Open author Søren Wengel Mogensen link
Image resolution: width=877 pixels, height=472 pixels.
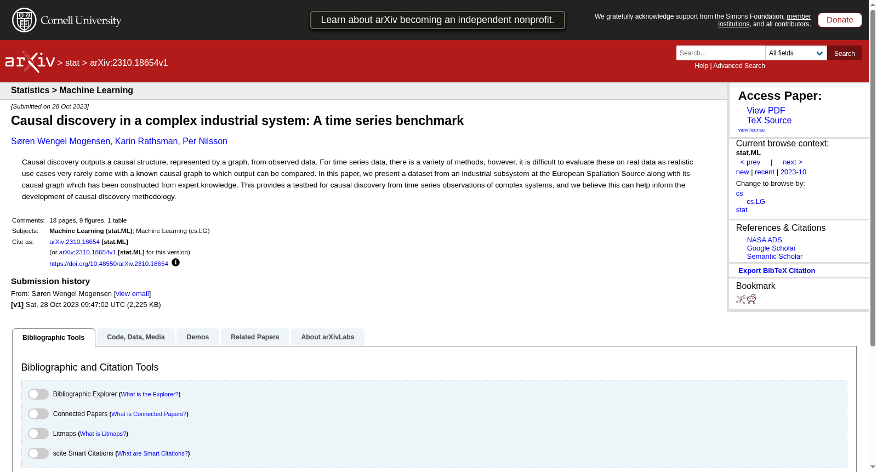[x=60, y=141]
